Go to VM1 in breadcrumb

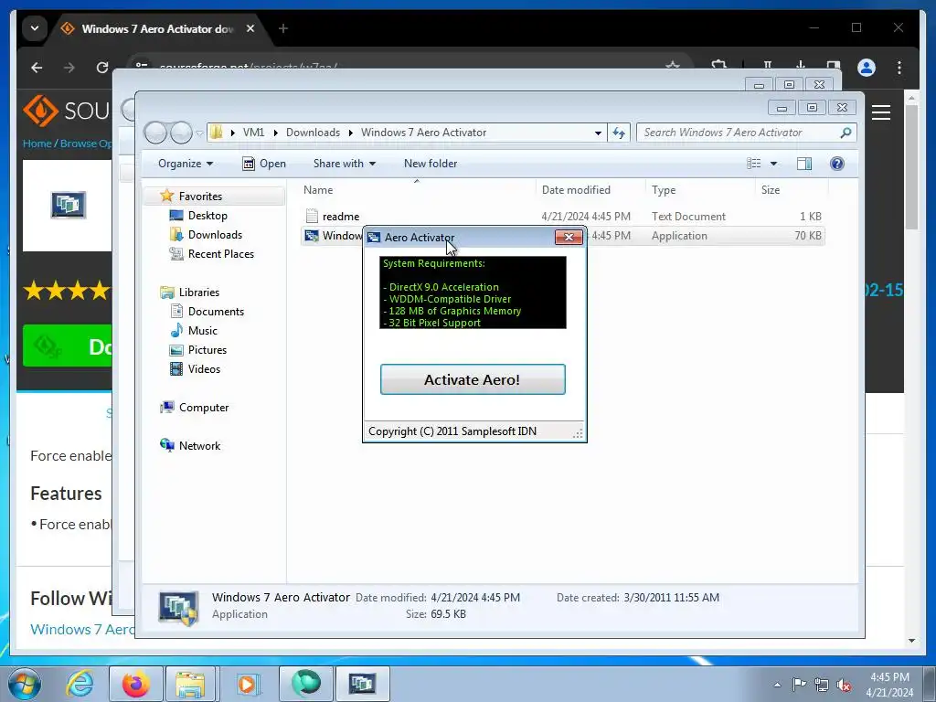click(253, 133)
